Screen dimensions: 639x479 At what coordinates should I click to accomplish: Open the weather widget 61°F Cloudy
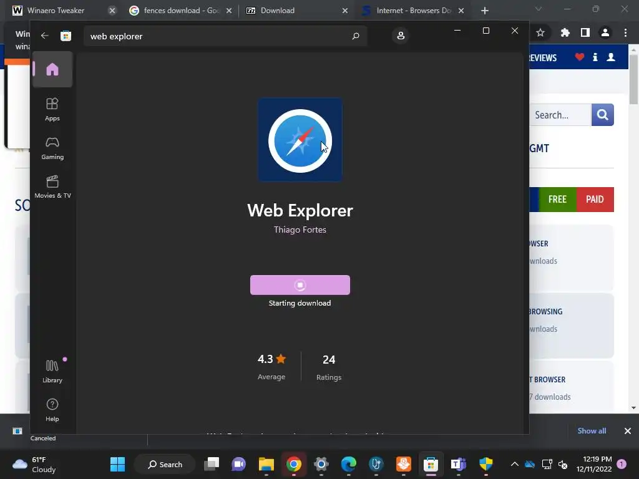click(35, 464)
